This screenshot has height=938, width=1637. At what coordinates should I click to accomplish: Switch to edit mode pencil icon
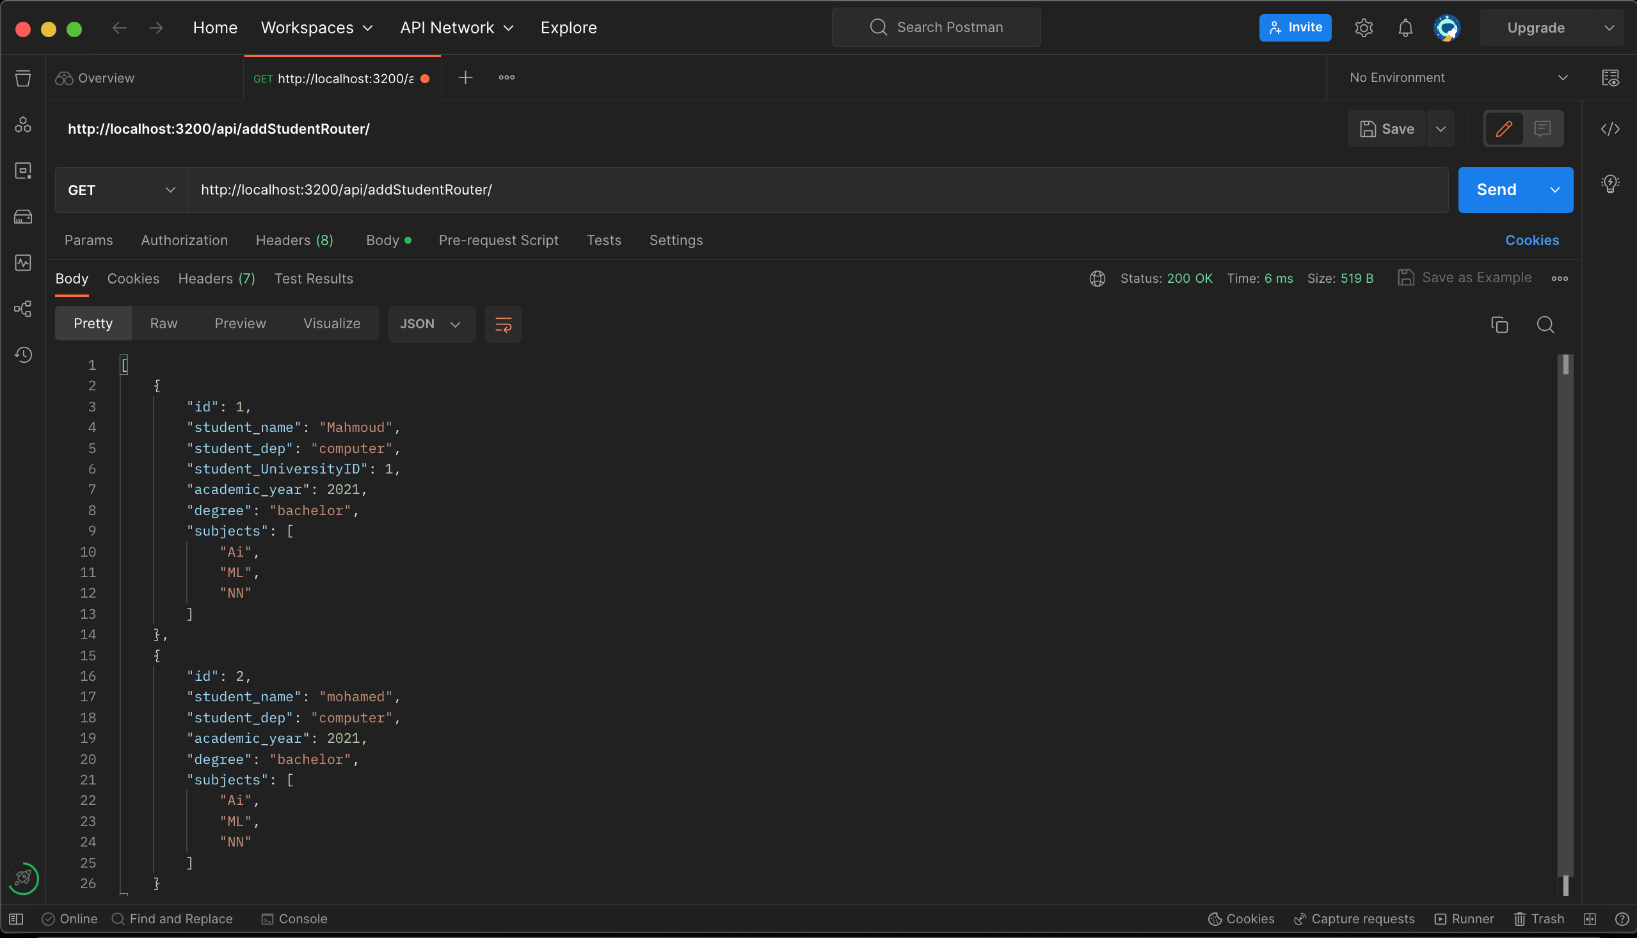point(1504,129)
